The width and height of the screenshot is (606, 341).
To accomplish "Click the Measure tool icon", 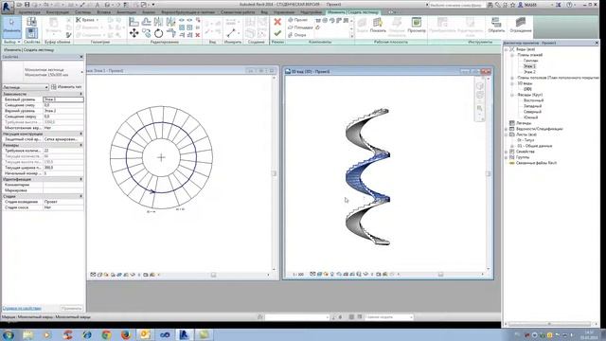I will [231, 33].
